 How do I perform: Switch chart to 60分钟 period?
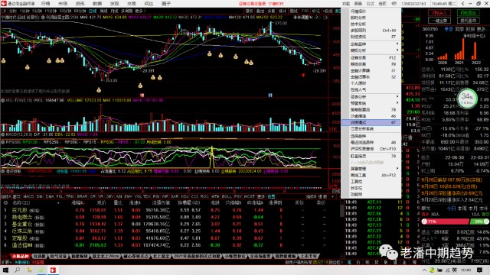click(x=80, y=11)
